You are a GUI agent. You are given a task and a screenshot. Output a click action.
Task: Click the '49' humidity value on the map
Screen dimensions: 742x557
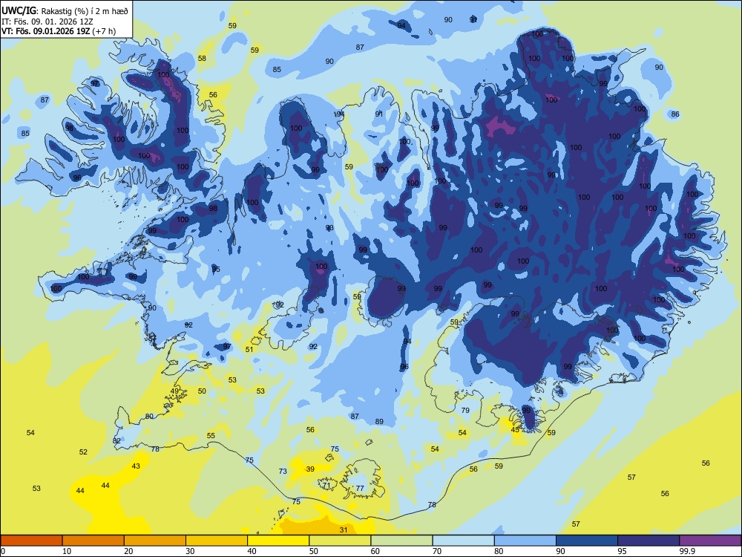[x=175, y=391]
